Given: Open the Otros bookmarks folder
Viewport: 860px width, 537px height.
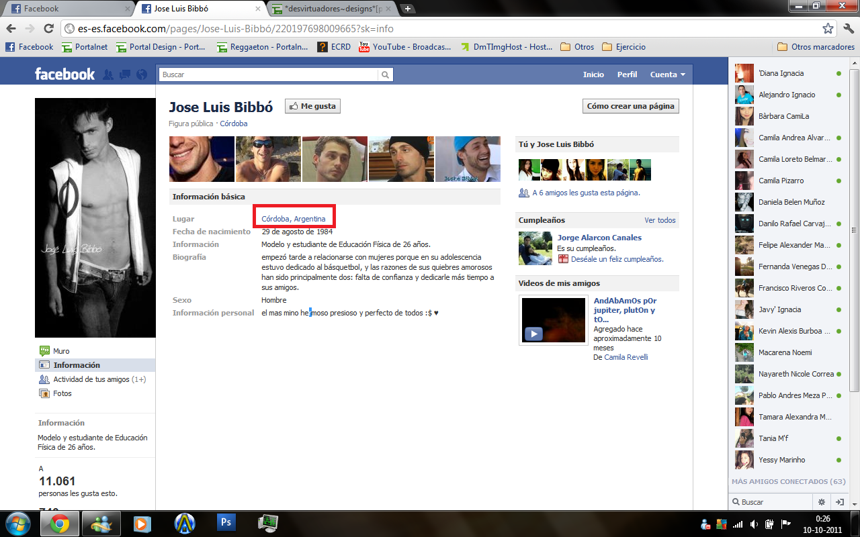Looking at the screenshot, I should pyautogui.click(x=577, y=47).
